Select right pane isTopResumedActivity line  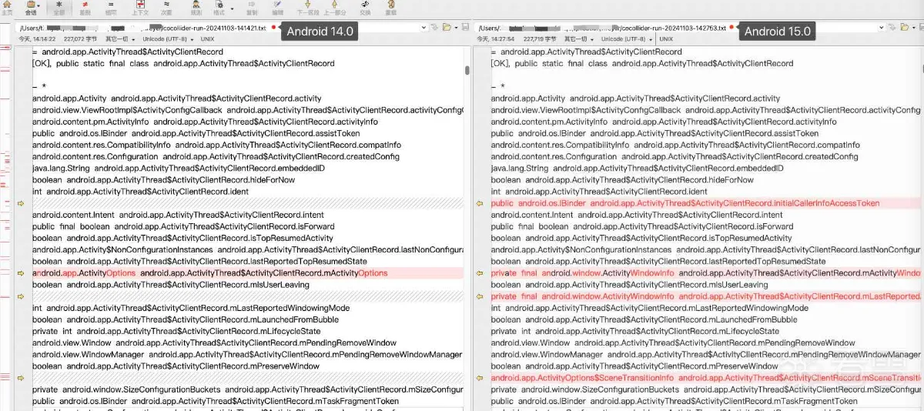(706, 239)
